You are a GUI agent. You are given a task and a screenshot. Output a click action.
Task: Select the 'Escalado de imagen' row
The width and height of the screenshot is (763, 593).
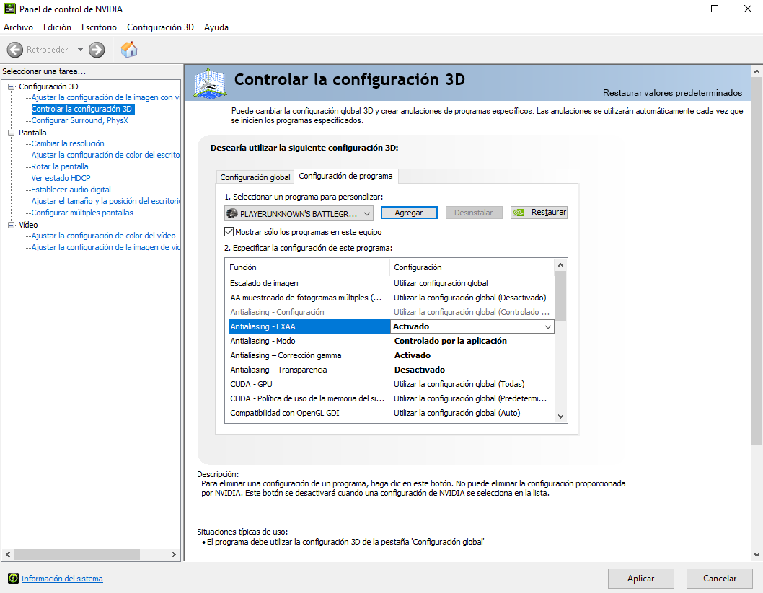[391, 283]
